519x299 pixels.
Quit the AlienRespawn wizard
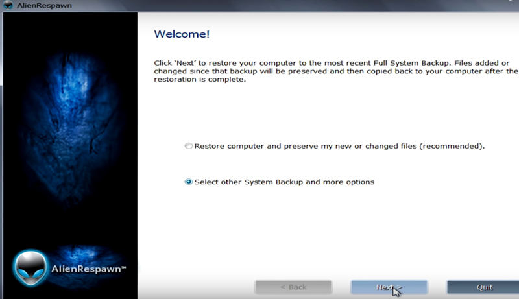[x=483, y=287]
